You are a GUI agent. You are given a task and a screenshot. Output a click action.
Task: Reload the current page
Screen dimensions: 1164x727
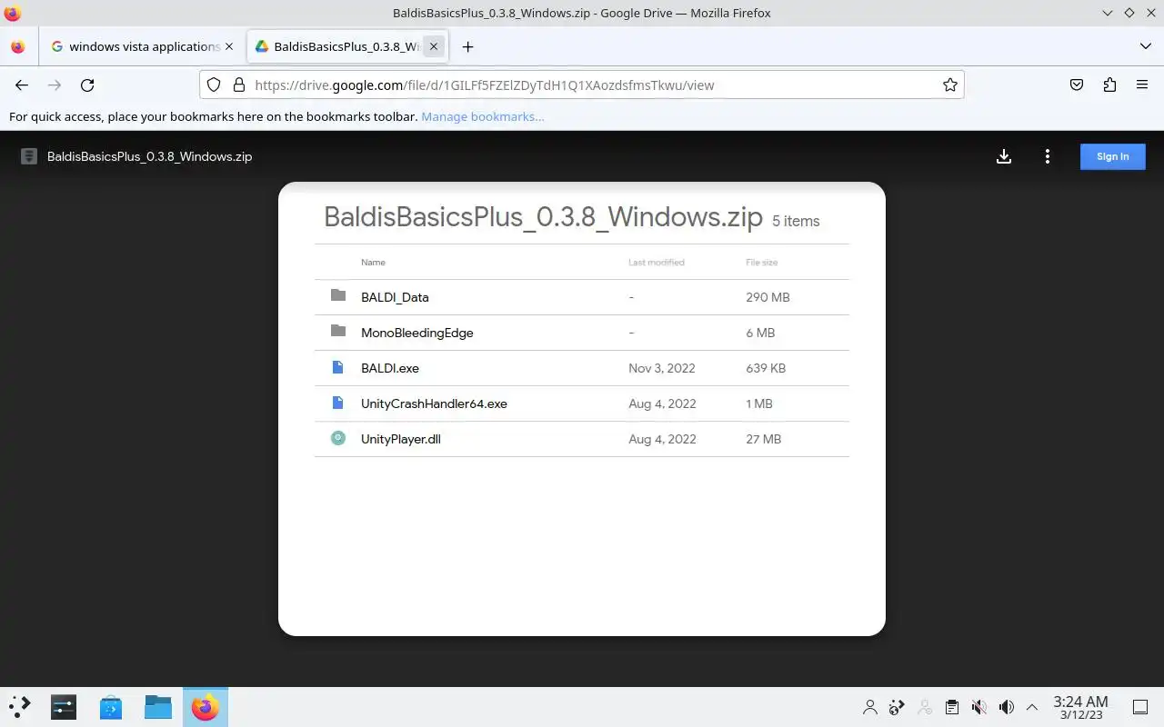coord(87,85)
